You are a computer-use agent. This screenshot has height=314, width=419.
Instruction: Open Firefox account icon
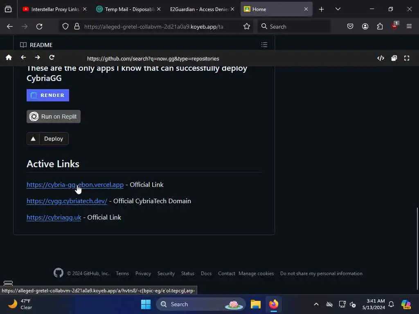365,27
